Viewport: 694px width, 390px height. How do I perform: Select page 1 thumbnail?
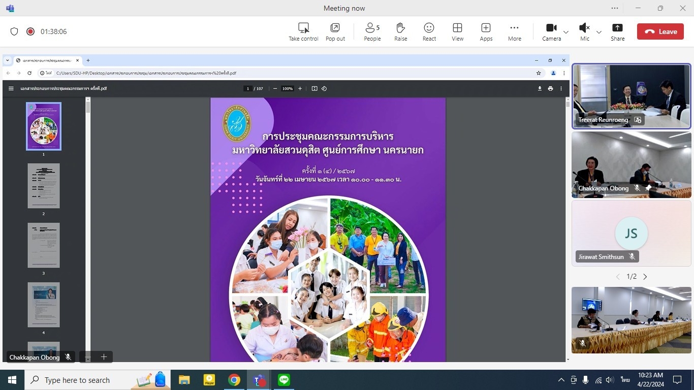(x=44, y=126)
